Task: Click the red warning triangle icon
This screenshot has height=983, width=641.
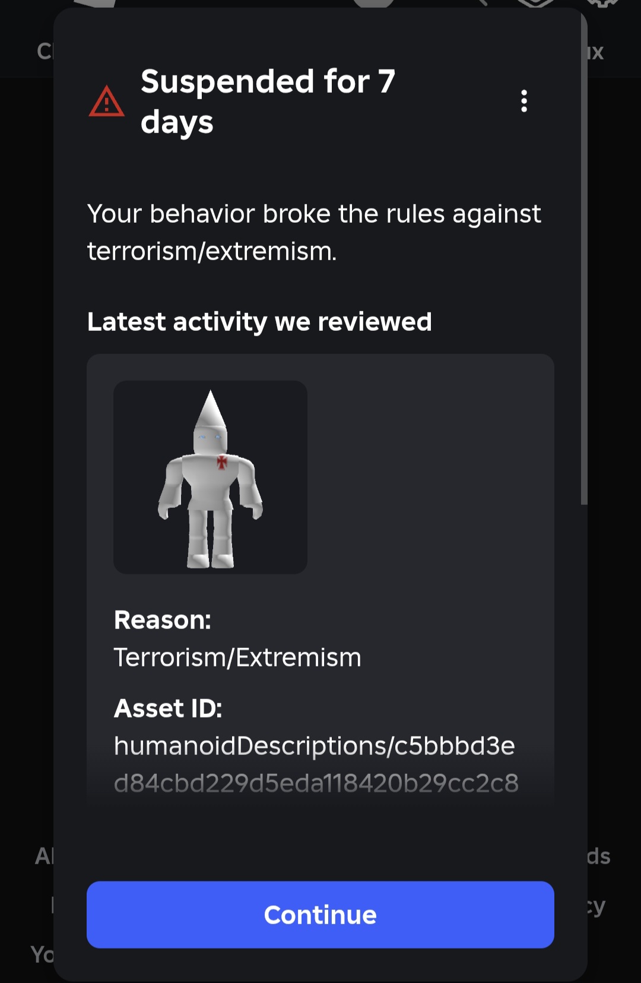Action: coord(106,102)
